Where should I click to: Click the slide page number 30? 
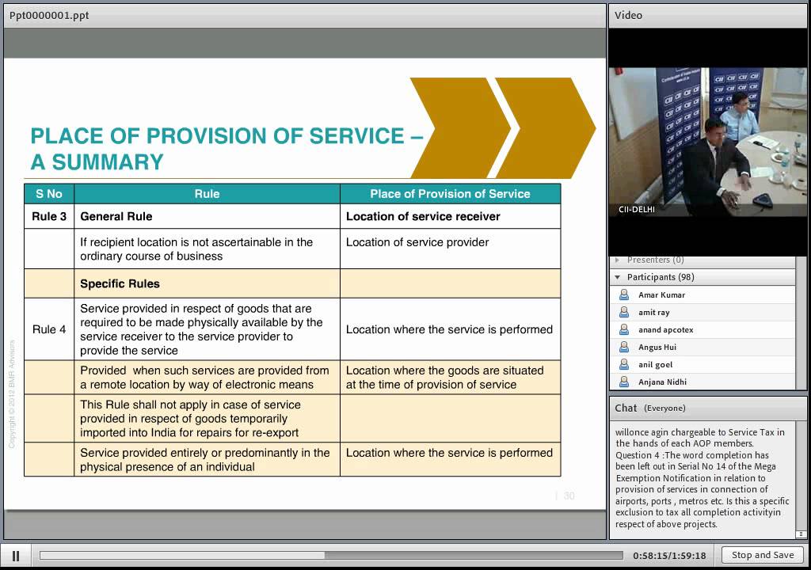569,496
